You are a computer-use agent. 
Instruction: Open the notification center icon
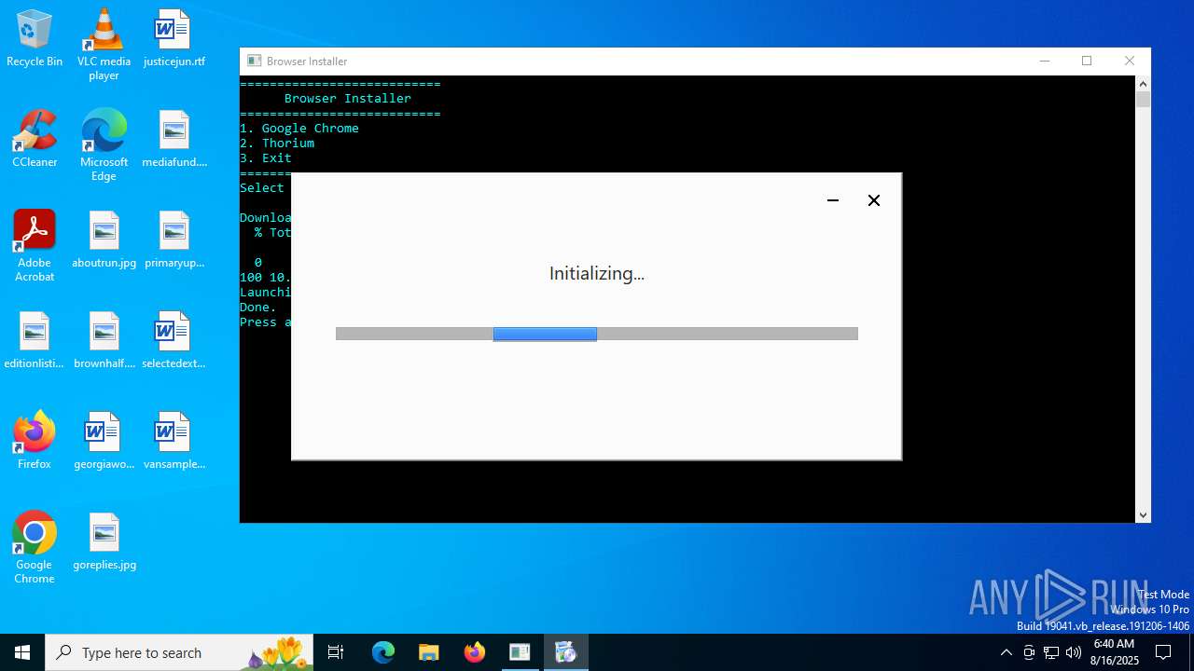(1163, 652)
